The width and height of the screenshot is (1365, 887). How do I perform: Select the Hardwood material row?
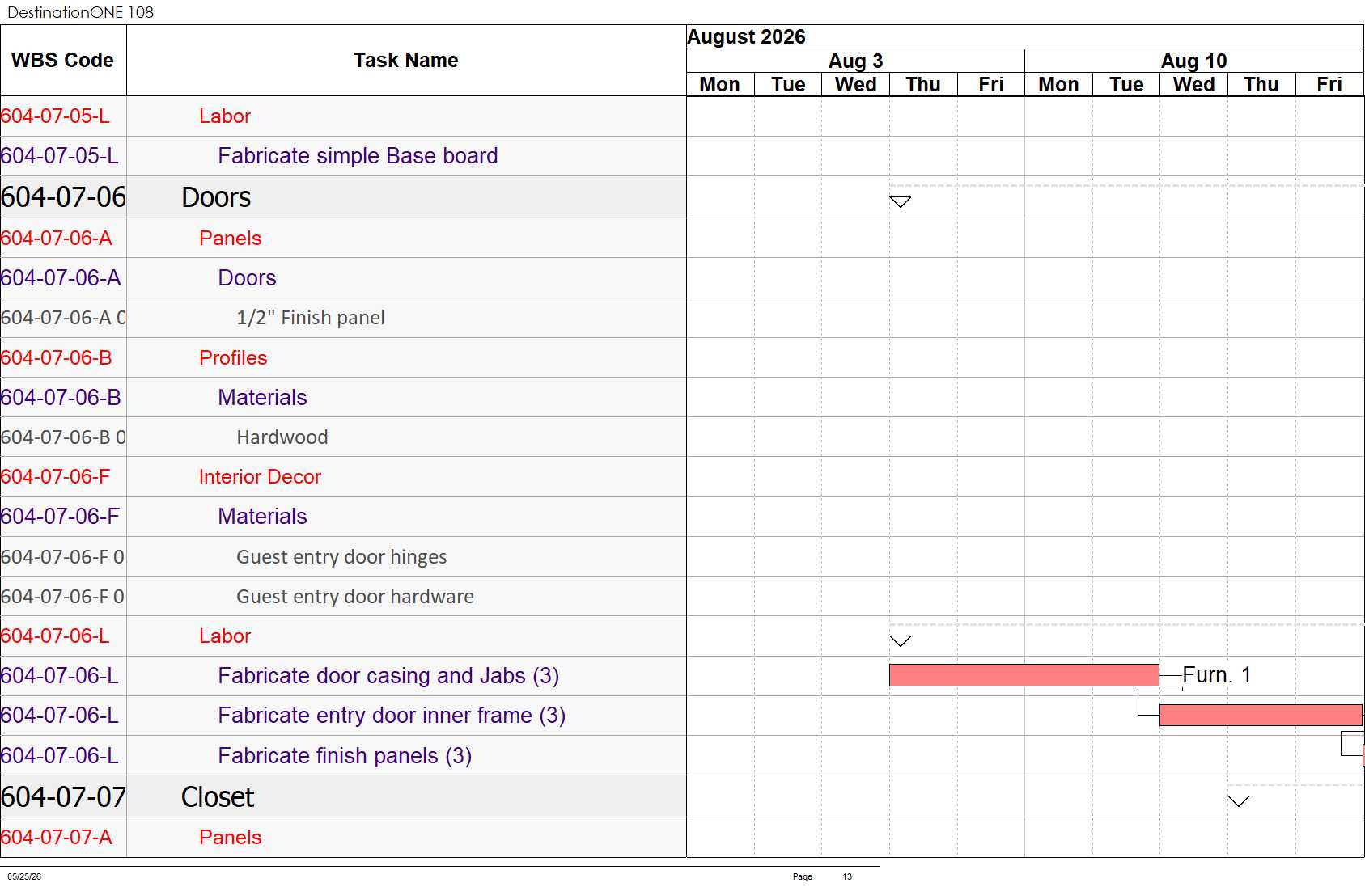(x=343, y=437)
